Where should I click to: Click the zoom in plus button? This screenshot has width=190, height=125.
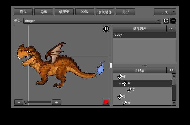(56, 102)
